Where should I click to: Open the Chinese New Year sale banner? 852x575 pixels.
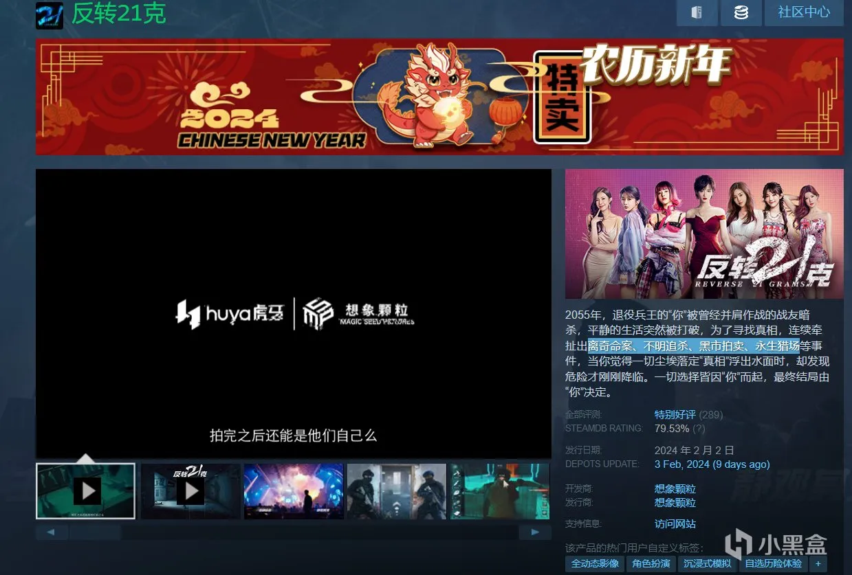click(439, 97)
